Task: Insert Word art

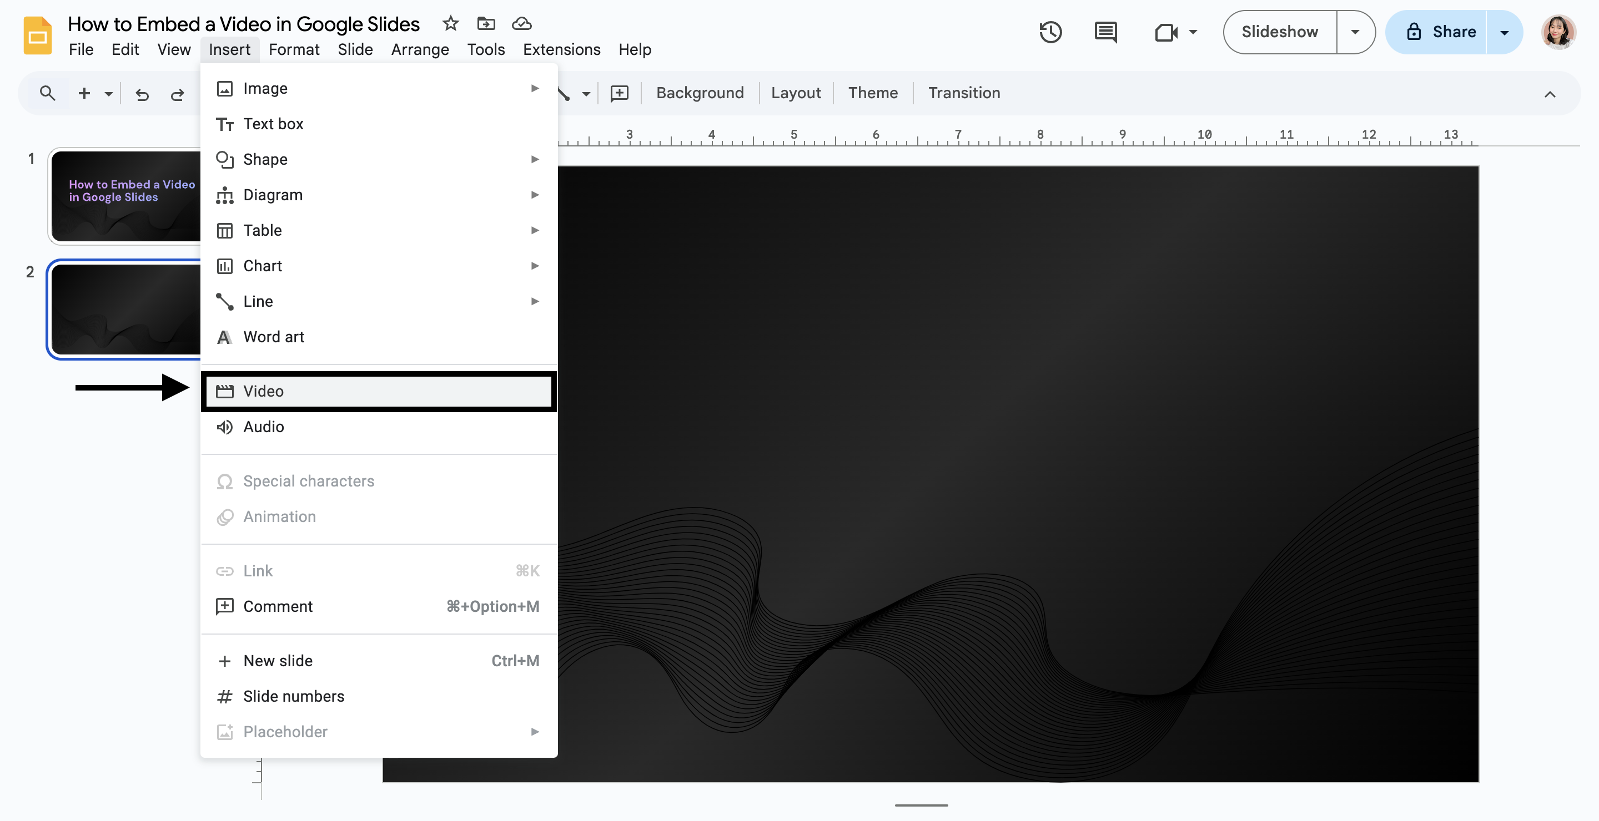Action: (x=378, y=337)
